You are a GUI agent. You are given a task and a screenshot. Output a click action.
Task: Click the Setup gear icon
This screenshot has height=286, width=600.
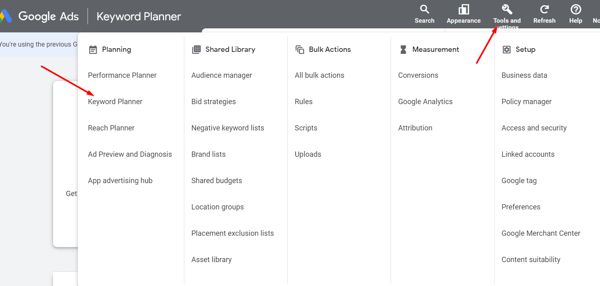[x=506, y=49]
